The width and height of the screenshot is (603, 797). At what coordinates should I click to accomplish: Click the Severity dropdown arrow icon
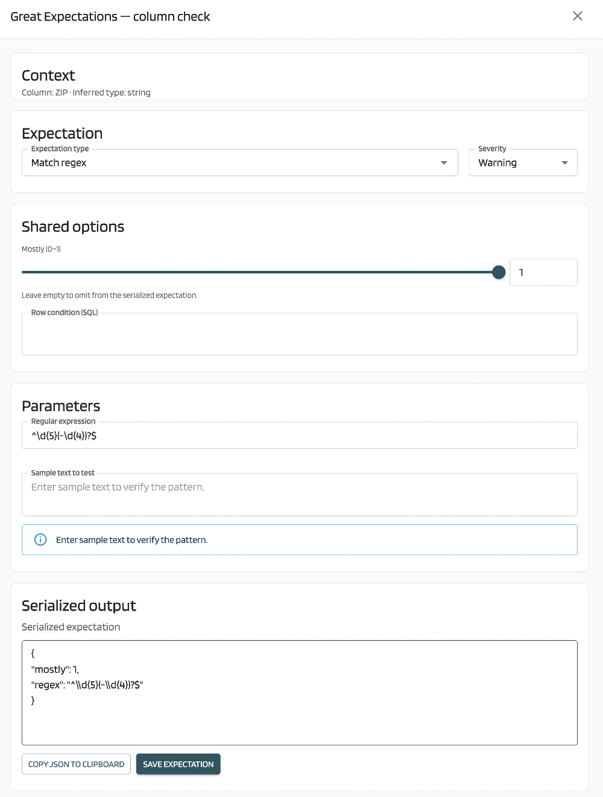click(564, 163)
